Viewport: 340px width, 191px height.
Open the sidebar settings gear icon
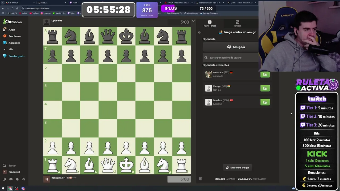pos(24,179)
